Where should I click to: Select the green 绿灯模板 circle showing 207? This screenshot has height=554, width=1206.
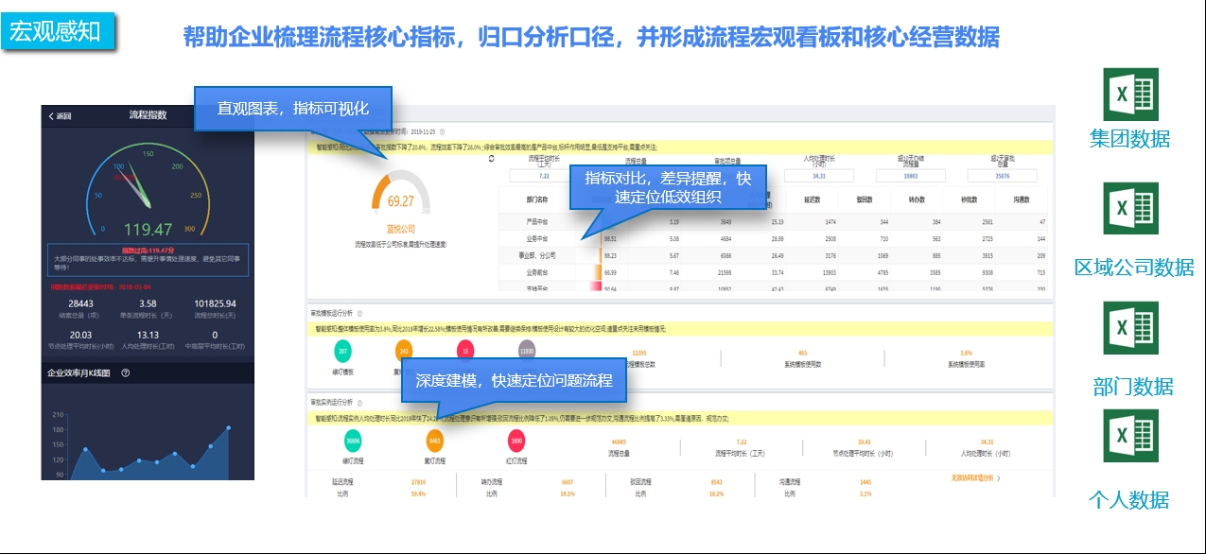point(342,351)
